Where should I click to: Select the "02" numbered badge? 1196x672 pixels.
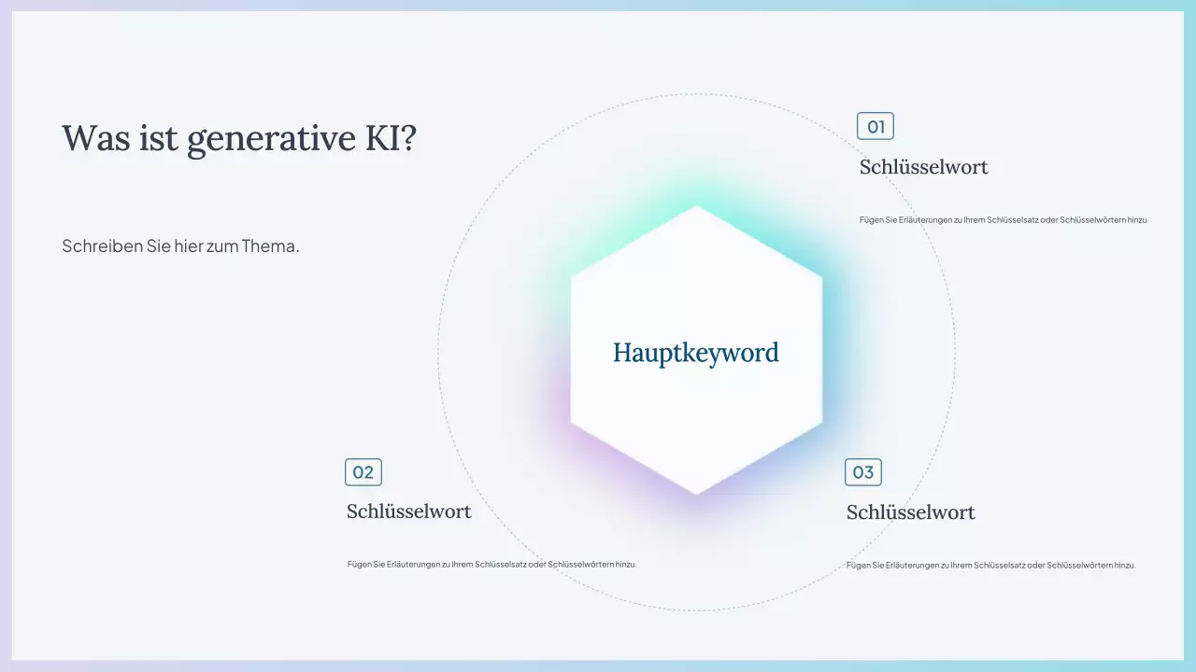tap(363, 472)
